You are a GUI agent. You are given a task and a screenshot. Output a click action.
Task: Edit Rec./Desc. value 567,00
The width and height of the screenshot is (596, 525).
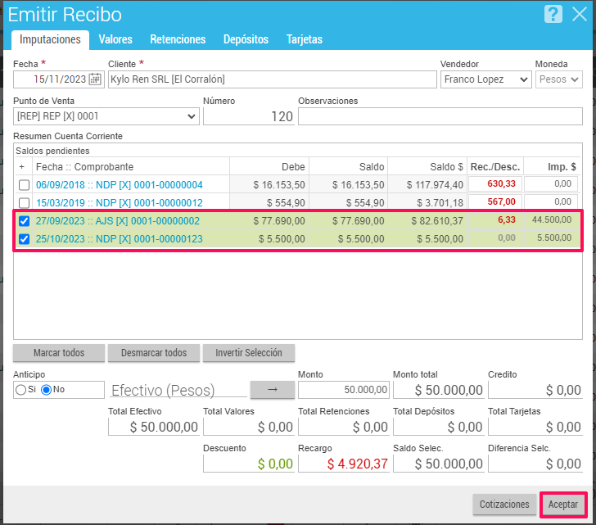pyautogui.click(x=494, y=201)
